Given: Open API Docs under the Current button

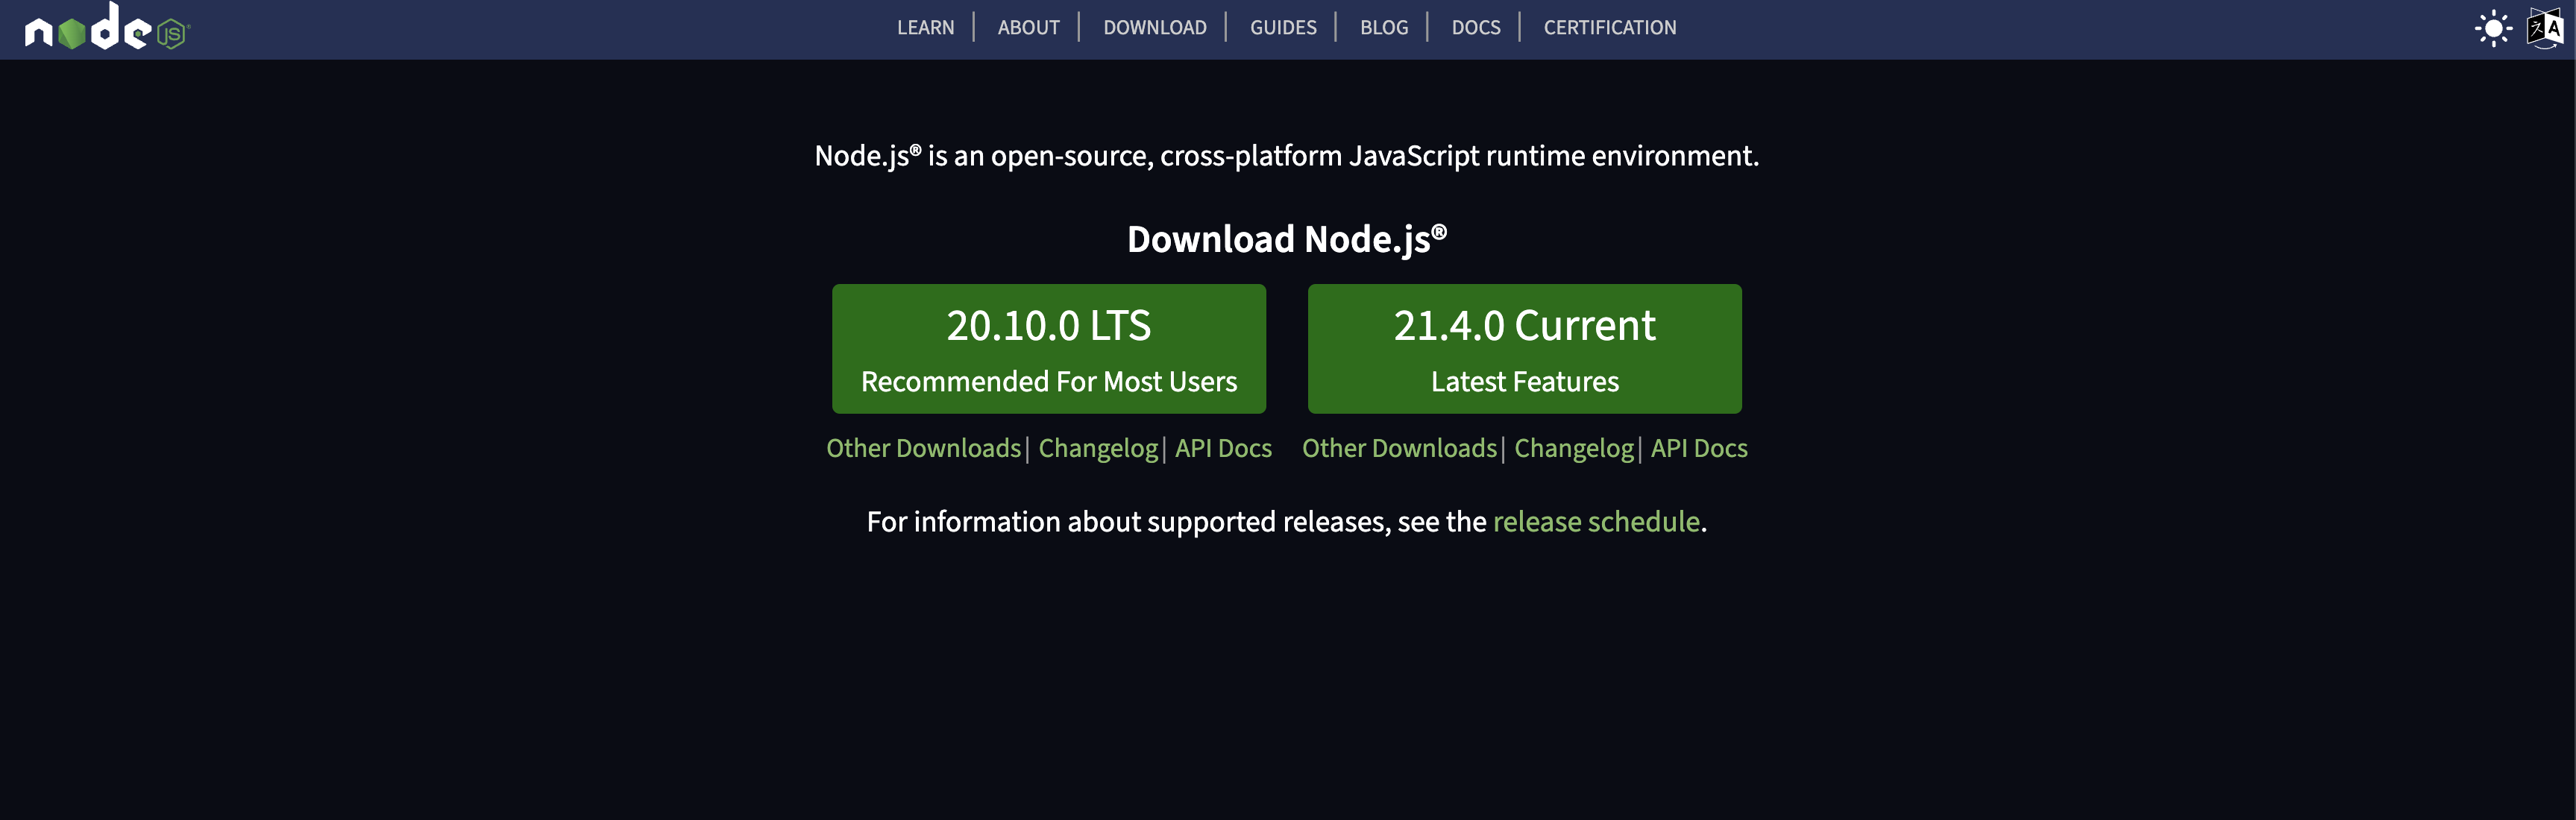Looking at the screenshot, I should coord(1699,448).
